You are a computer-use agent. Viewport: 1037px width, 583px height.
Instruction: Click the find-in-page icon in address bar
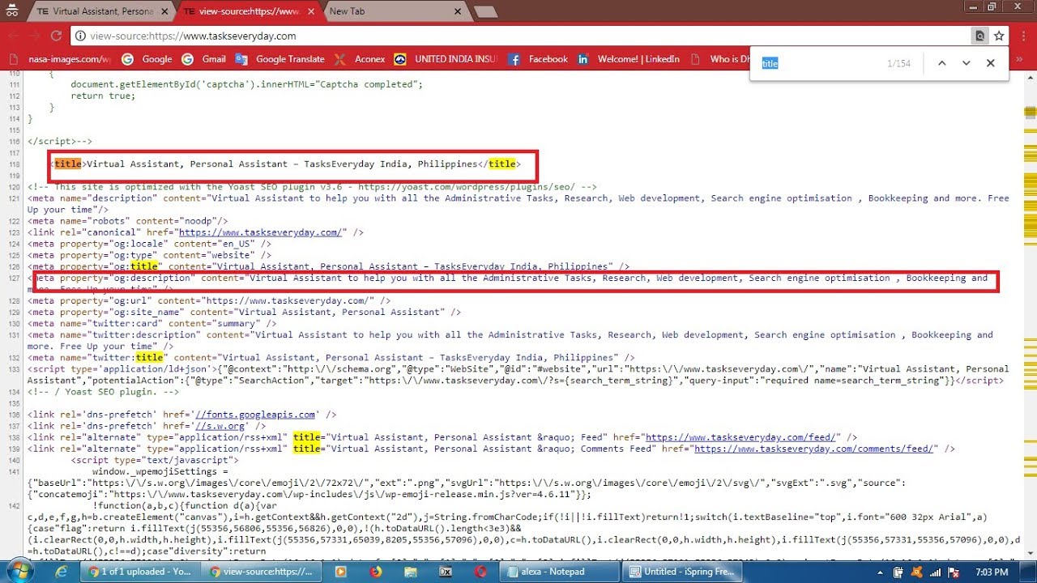pos(979,36)
